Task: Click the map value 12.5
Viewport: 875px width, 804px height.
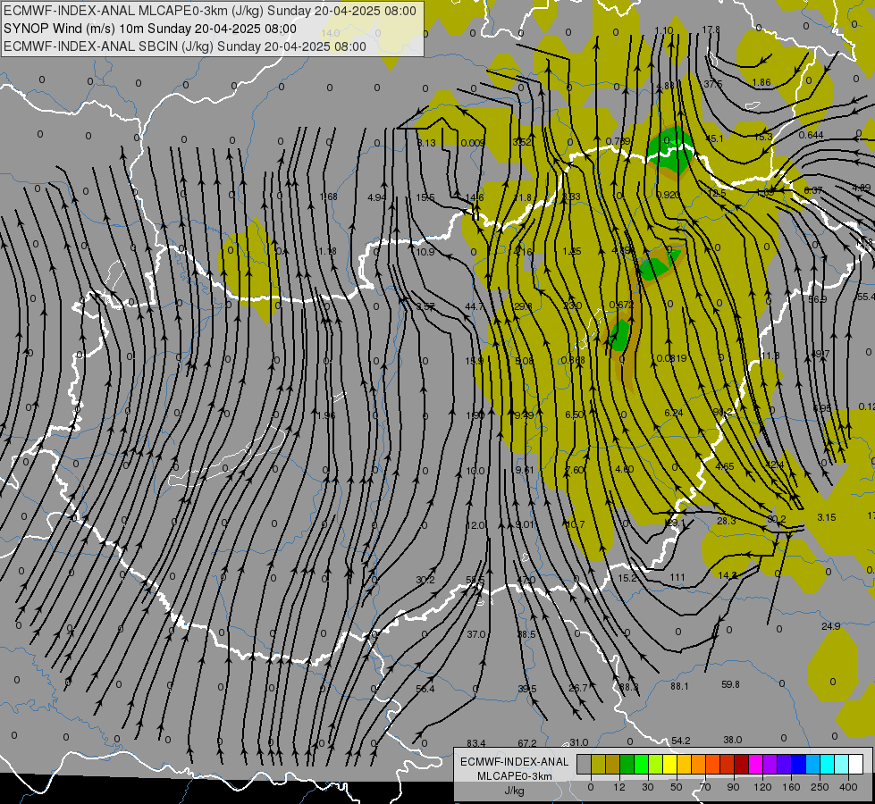Action: 717,193
